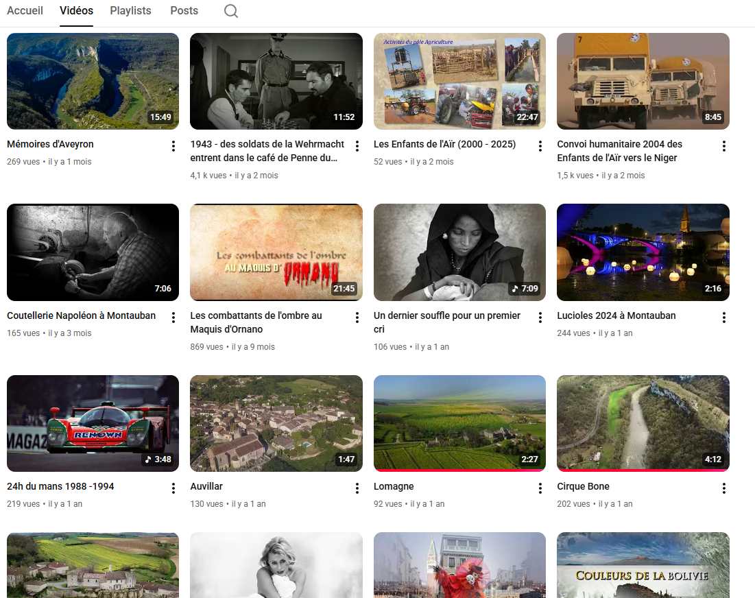This screenshot has height=598, width=755.
Task: Open three-dot menu for Les Enfants de l'Aïr
Action: (540, 146)
